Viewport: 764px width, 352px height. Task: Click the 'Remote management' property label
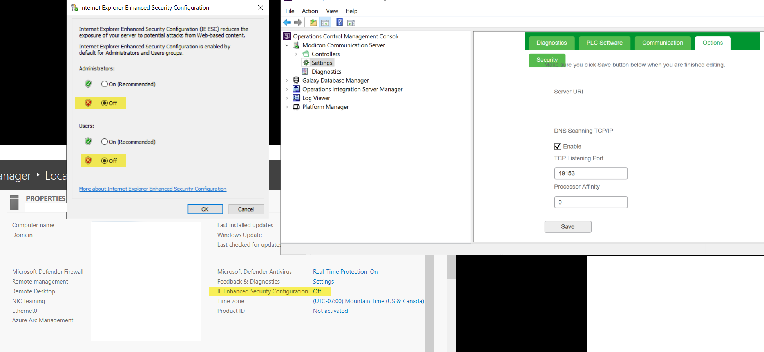pos(40,282)
